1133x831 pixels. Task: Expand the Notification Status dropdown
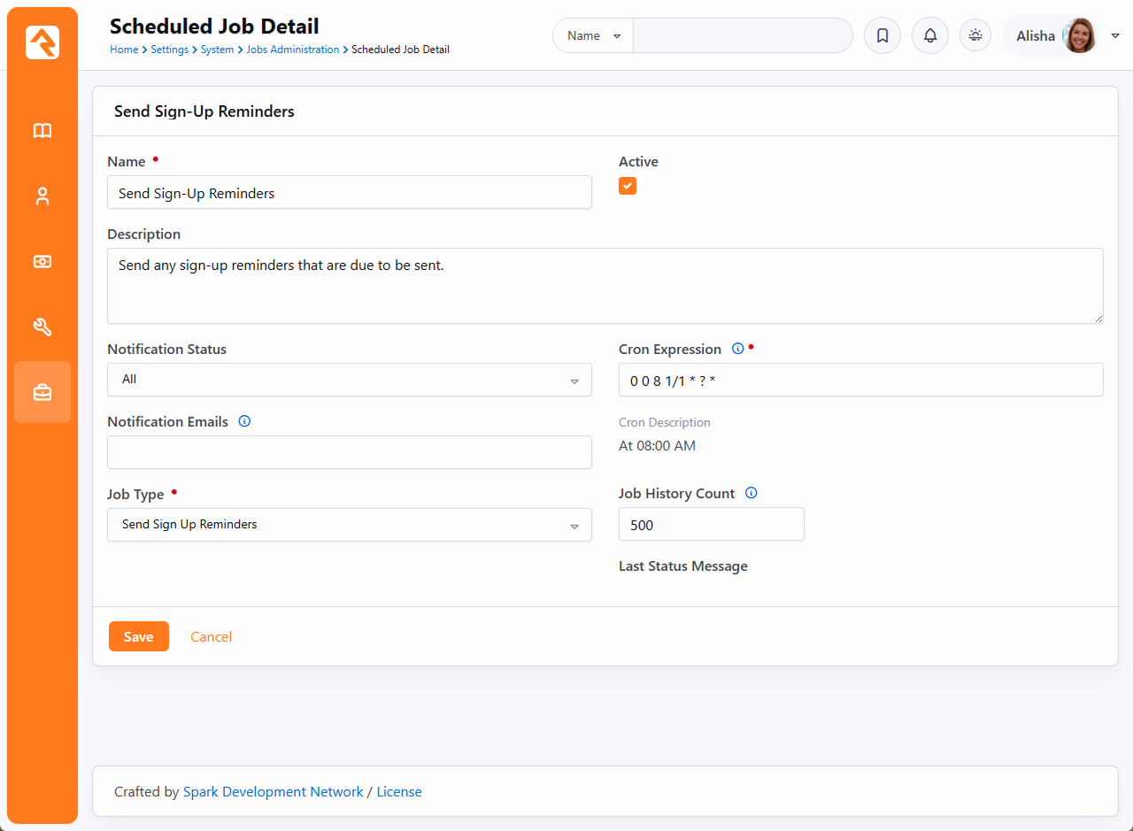click(349, 380)
